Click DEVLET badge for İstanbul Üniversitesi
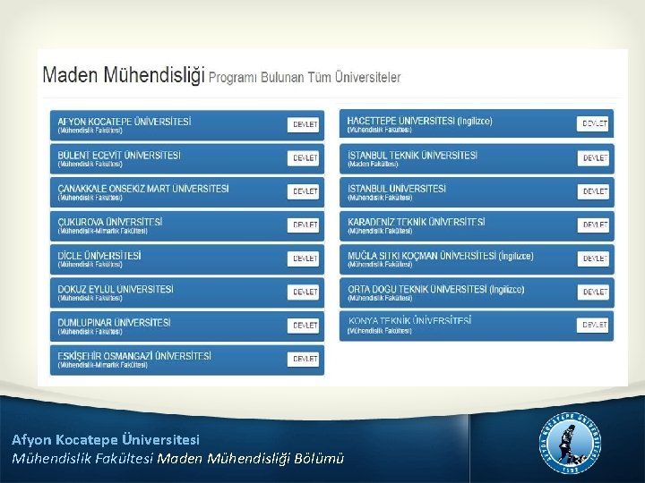Viewport: 645px width, 483px height. click(593, 191)
